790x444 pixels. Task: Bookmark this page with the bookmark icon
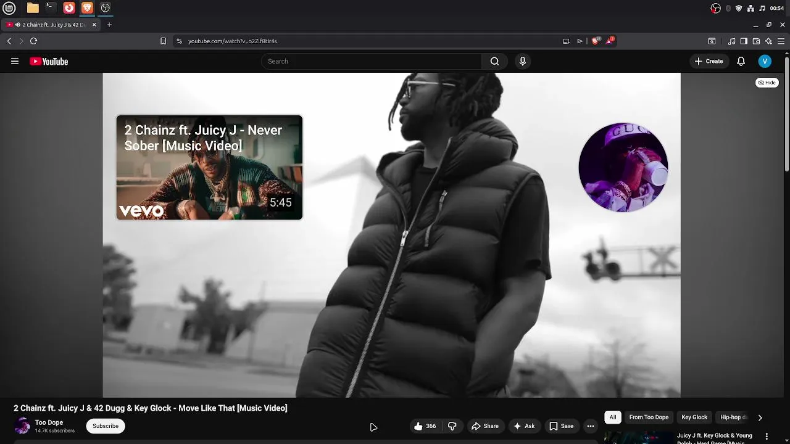[163, 41]
